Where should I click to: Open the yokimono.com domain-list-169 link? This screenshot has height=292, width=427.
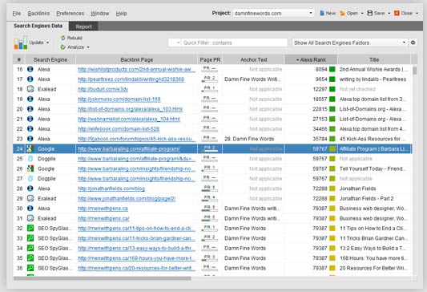pyautogui.click(x=119, y=99)
